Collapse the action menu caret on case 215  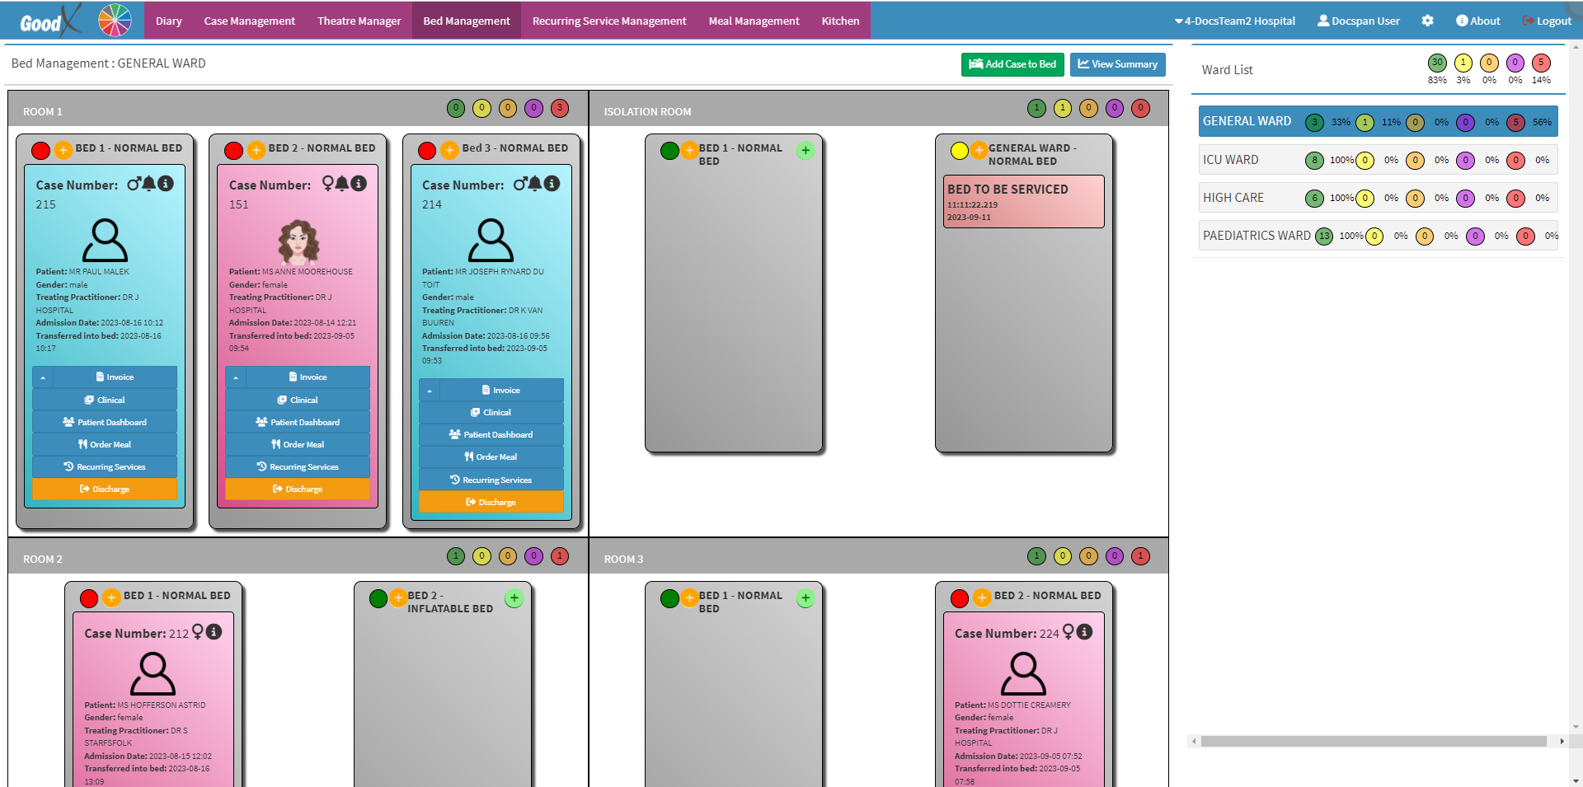click(x=43, y=377)
